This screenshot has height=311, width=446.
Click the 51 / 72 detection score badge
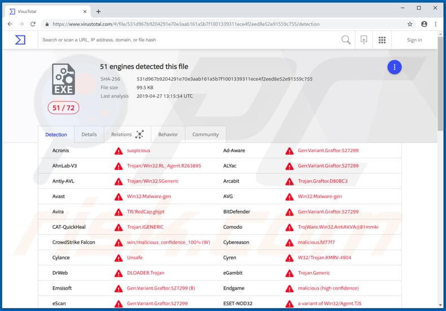pyautogui.click(x=64, y=108)
